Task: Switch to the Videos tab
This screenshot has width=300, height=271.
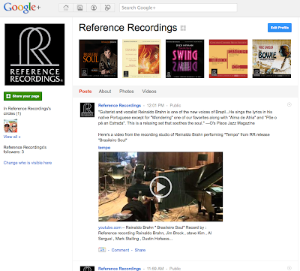Action: [149, 92]
